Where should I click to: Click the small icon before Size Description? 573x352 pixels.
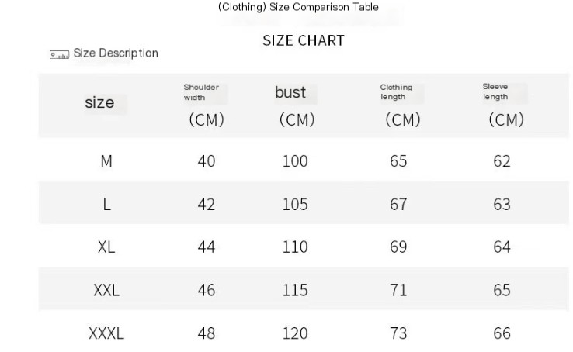click(x=59, y=54)
